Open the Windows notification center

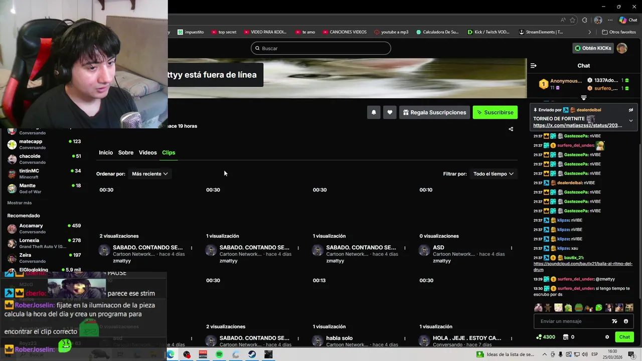click(632, 354)
